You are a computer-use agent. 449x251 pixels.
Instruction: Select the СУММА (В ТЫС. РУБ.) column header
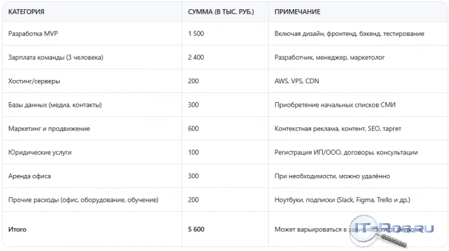point(221,12)
